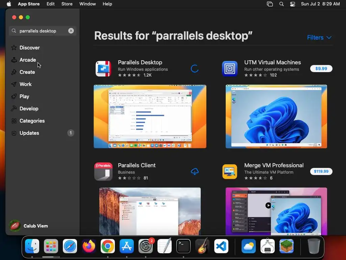This screenshot has width=346, height=260.
Task: Open the App Store menu
Action: click(29, 4)
